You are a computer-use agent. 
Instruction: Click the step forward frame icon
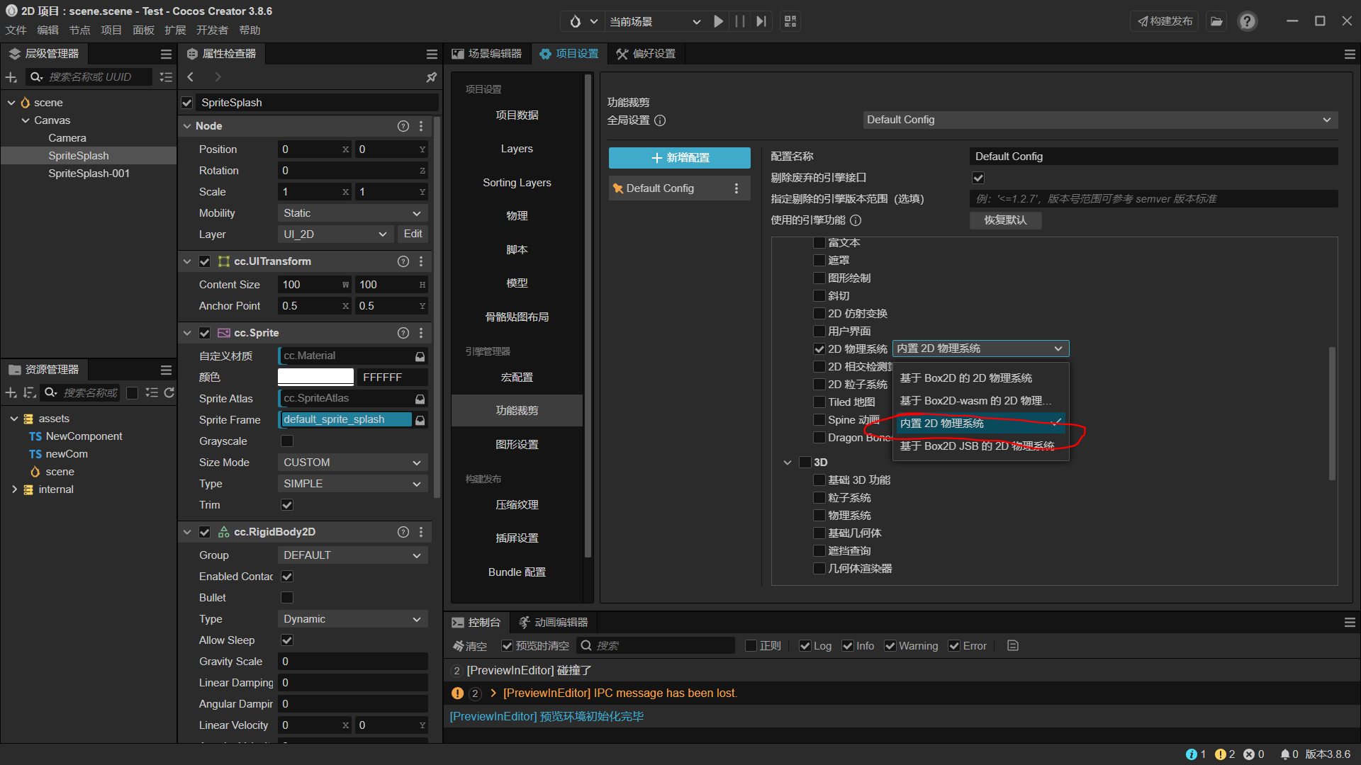coord(761,21)
